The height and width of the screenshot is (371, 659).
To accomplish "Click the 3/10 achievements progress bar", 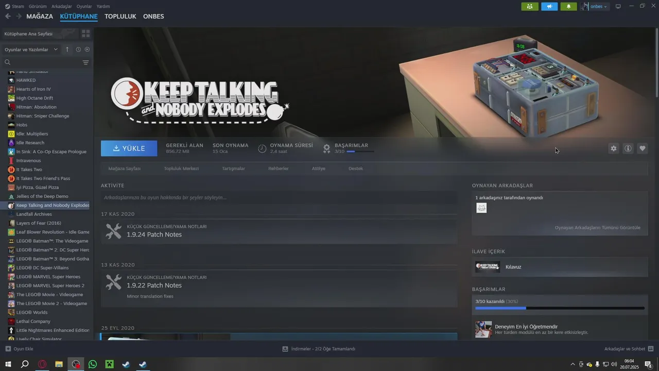I will [x=560, y=308].
